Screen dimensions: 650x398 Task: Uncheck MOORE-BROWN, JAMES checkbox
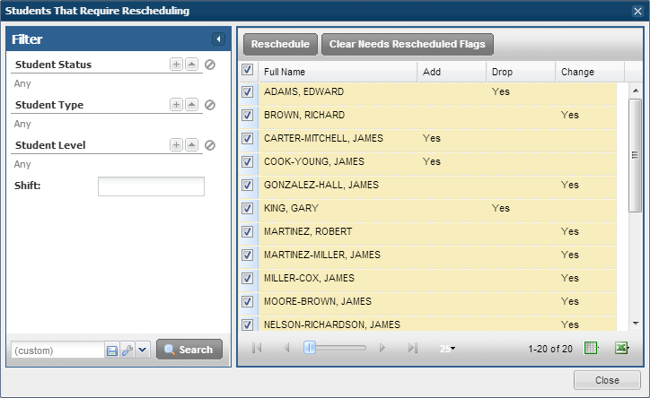coord(248,301)
